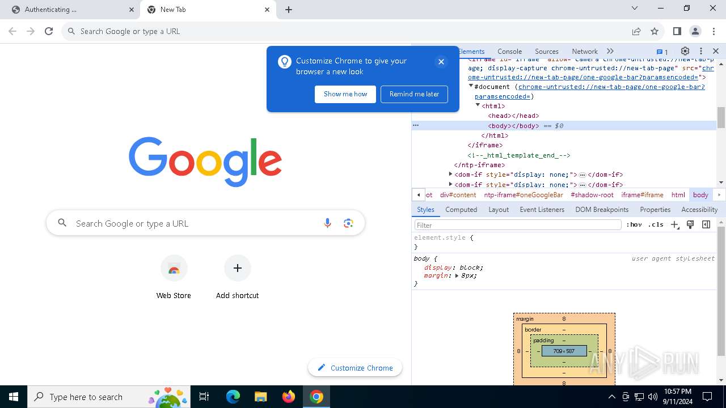Switch to the Authenticating tab
Image resolution: width=726 pixels, height=408 pixels.
pos(73,10)
